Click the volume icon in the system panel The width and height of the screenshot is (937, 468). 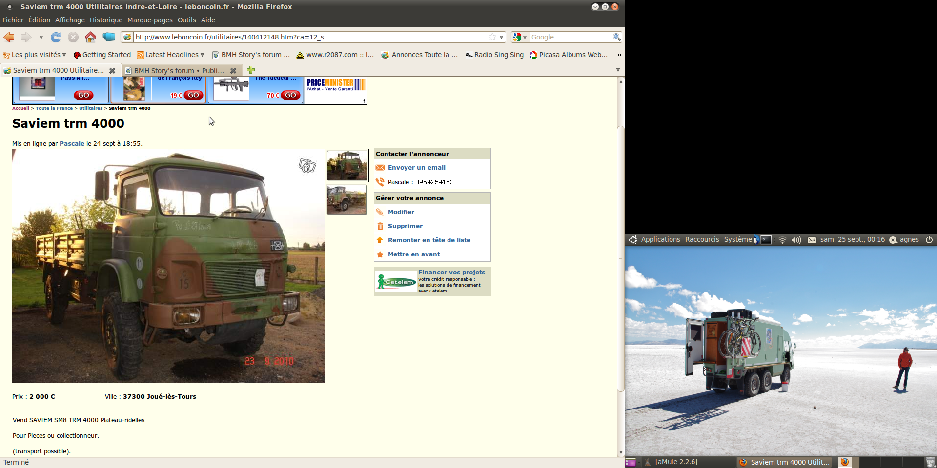(796, 240)
